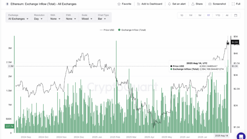Click the Full screen expand icon
Image resolution: width=247 pixels, height=139 pixels.
click(x=233, y=4)
